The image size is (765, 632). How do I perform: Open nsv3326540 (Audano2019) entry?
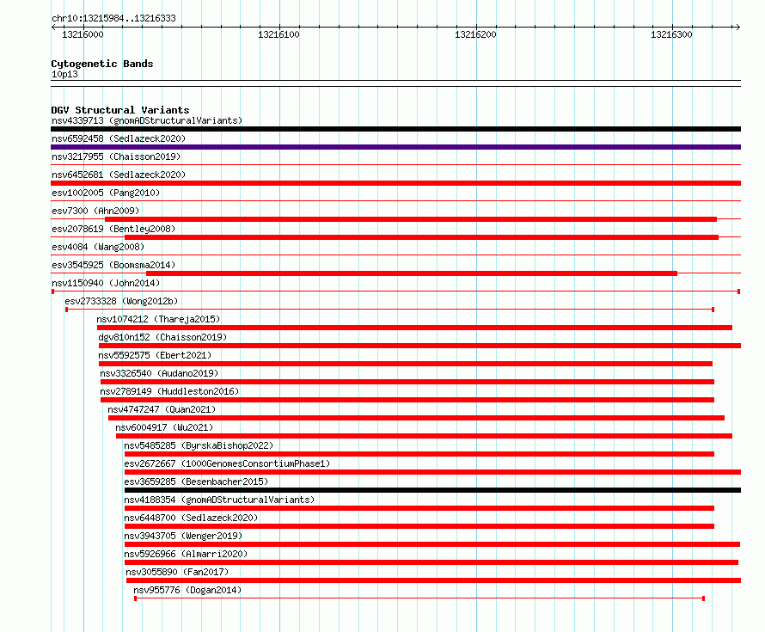(159, 373)
